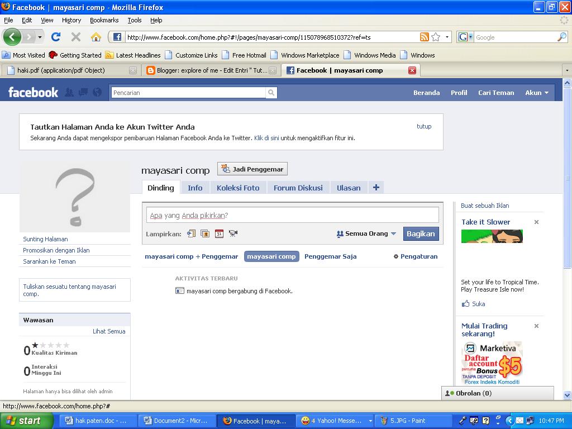
Task: Switch to the Info tab
Action: tap(195, 188)
